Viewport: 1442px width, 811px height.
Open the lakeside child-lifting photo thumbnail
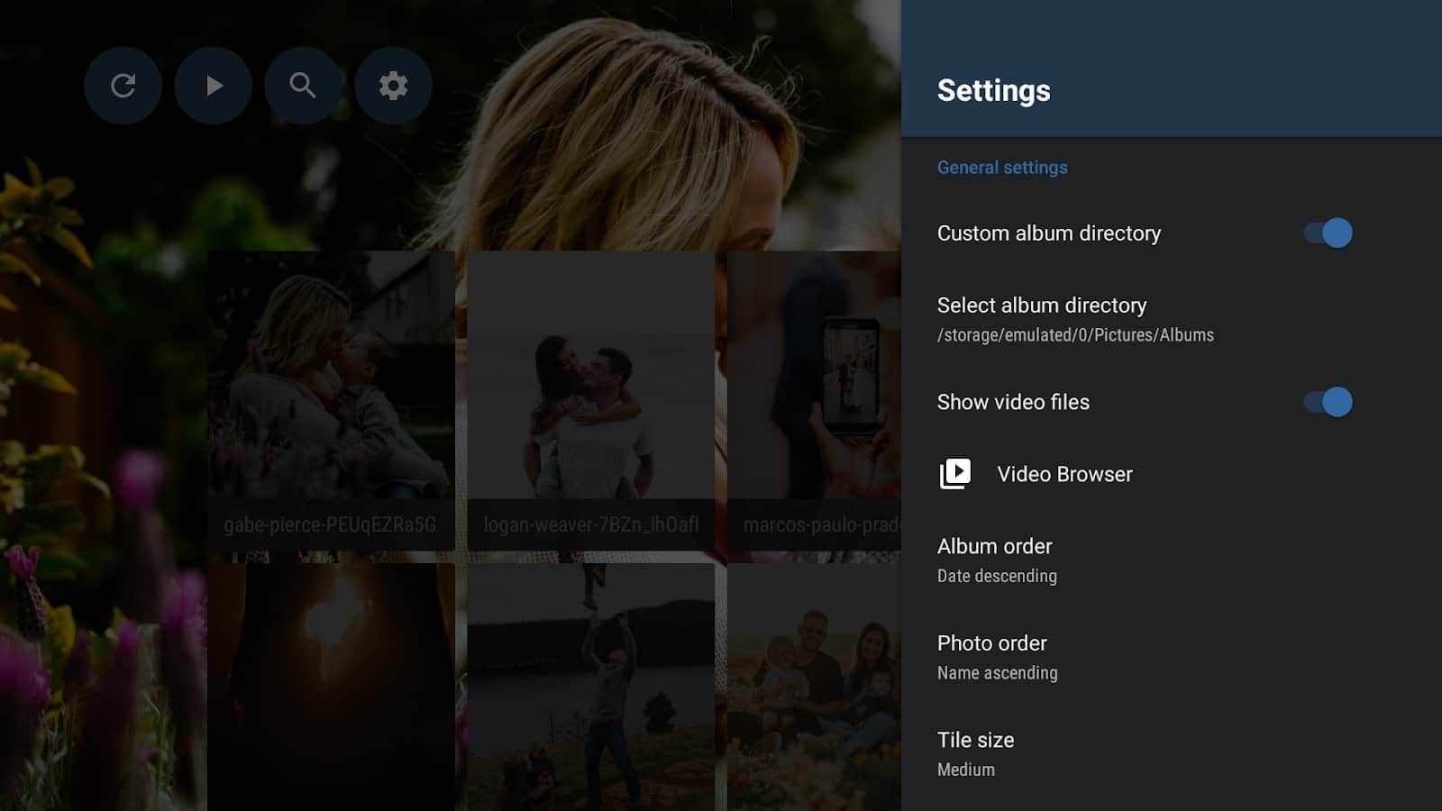[591, 685]
